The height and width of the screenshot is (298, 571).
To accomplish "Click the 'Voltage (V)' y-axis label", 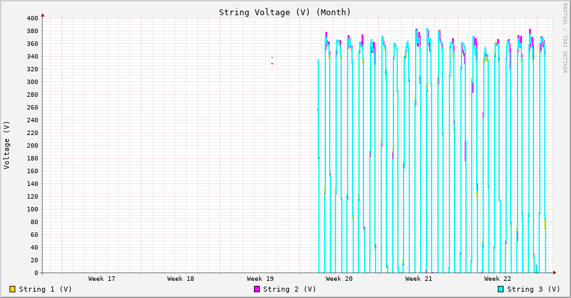I will [x=6, y=145].
